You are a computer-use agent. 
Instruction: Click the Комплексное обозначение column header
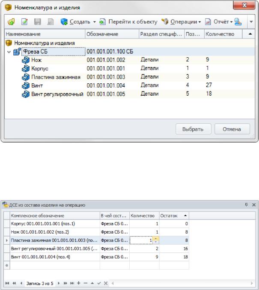click(55, 216)
